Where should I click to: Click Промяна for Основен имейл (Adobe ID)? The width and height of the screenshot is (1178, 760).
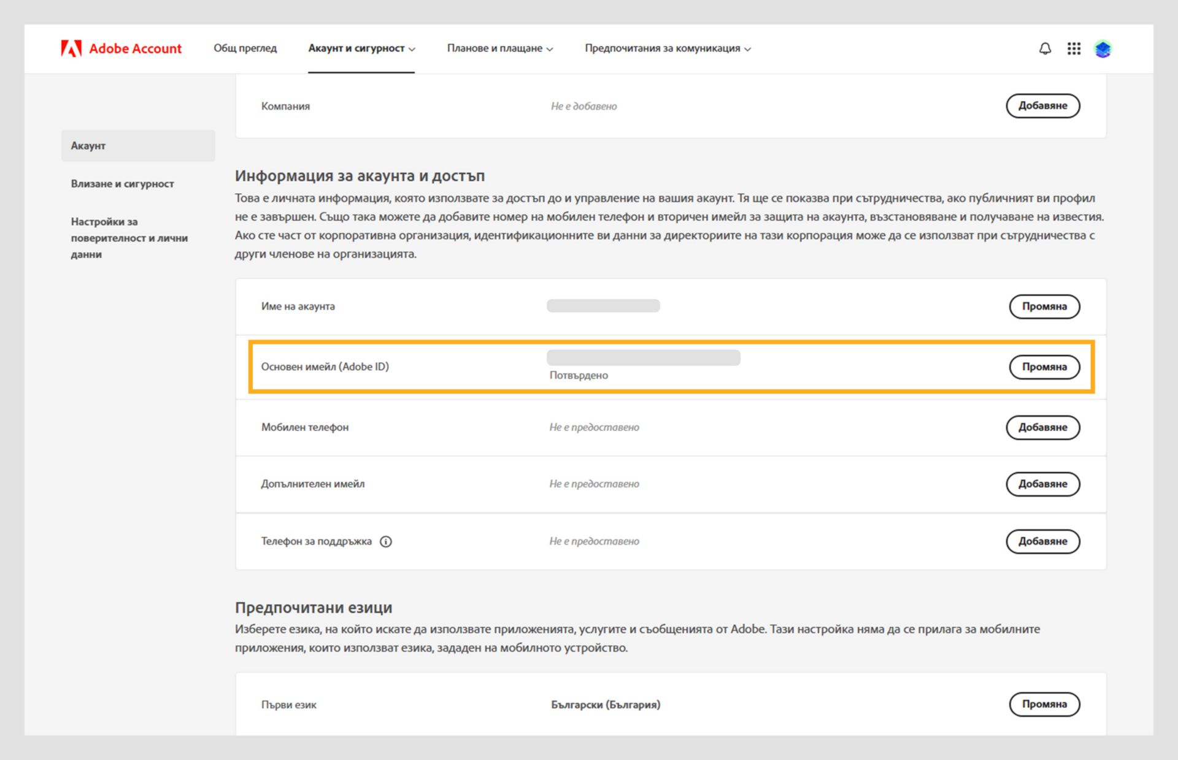pyautogui.click(x=1044, y=367)
